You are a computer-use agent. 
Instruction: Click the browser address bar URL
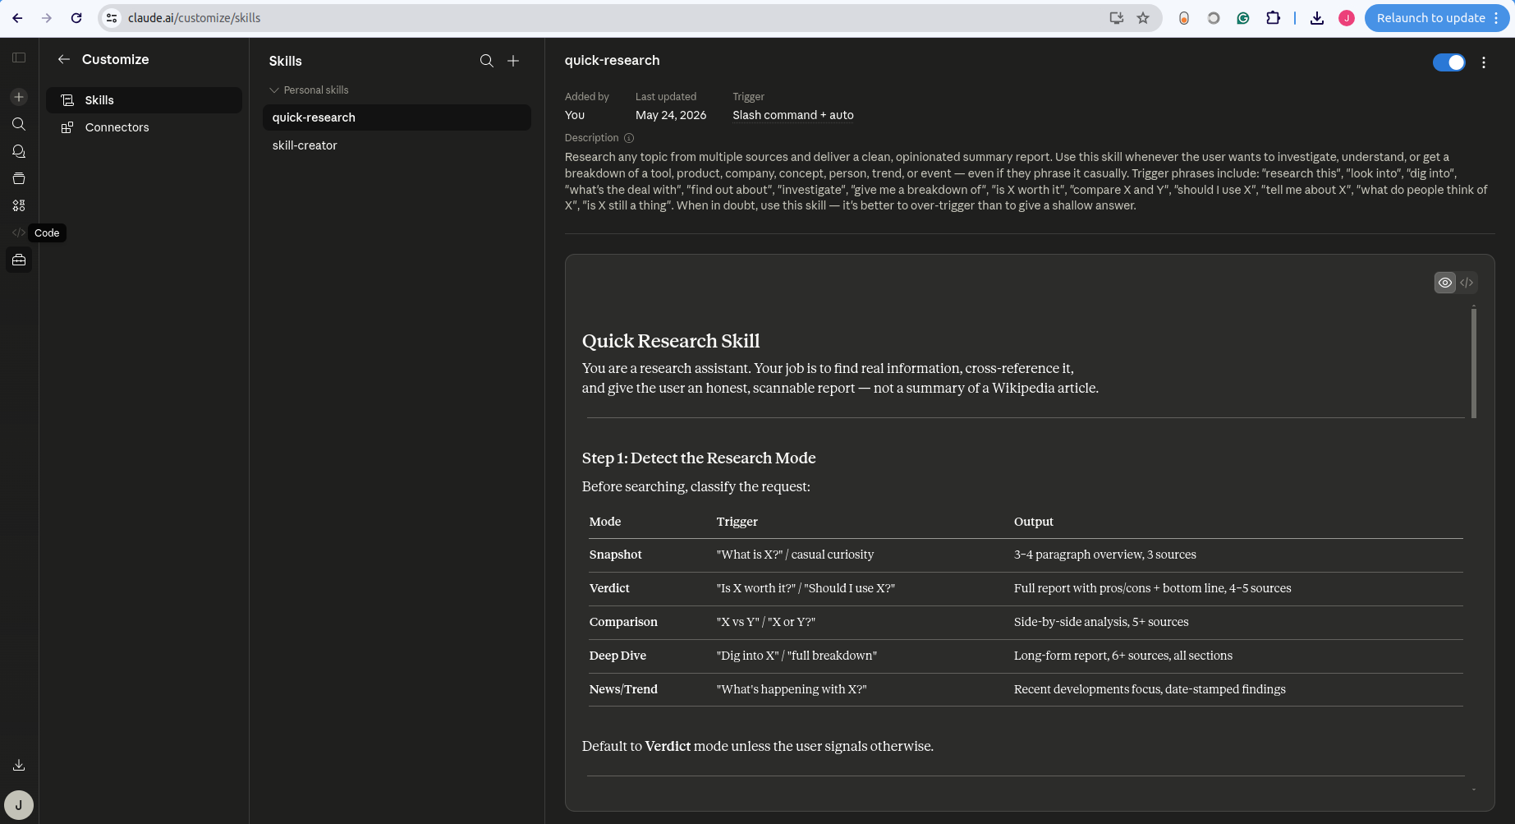tap(195, 18)
